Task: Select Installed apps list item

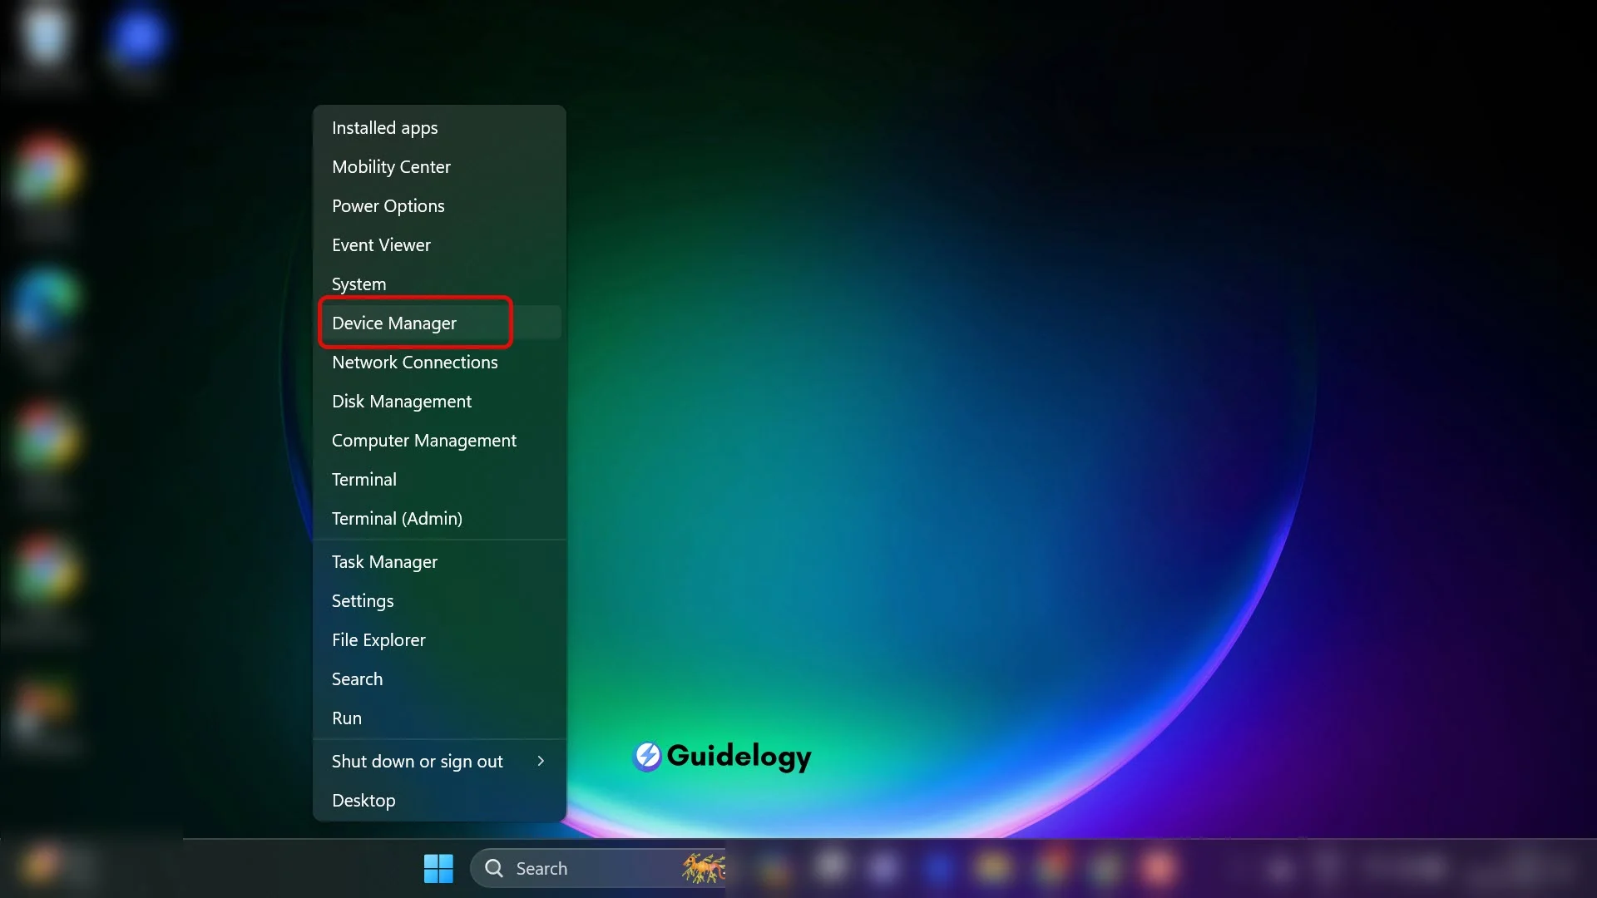Action: tap(384, 127)
